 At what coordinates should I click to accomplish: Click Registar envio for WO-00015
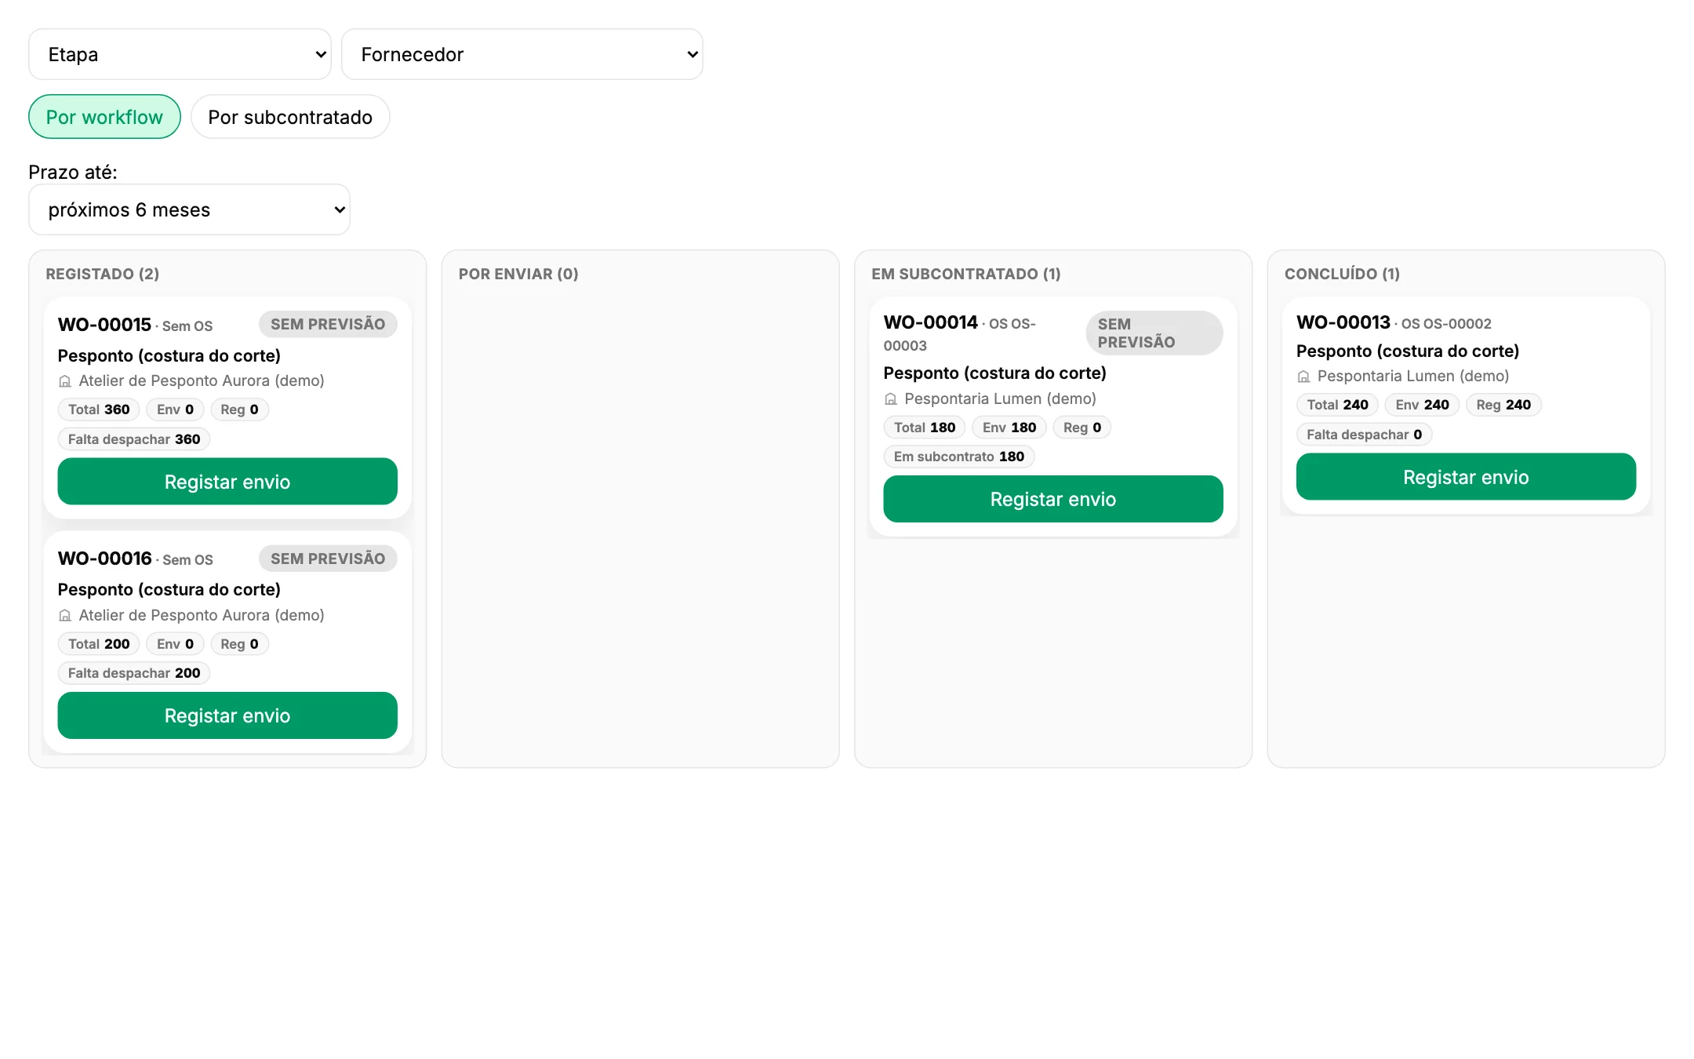[x=227, y=482]
